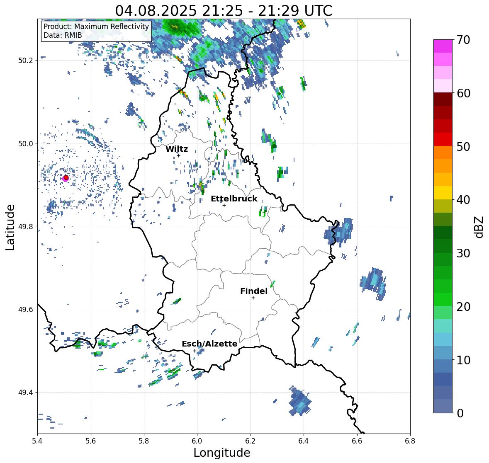
Task: Click the Esch/Alzette city label
Action: pos(209,344)
